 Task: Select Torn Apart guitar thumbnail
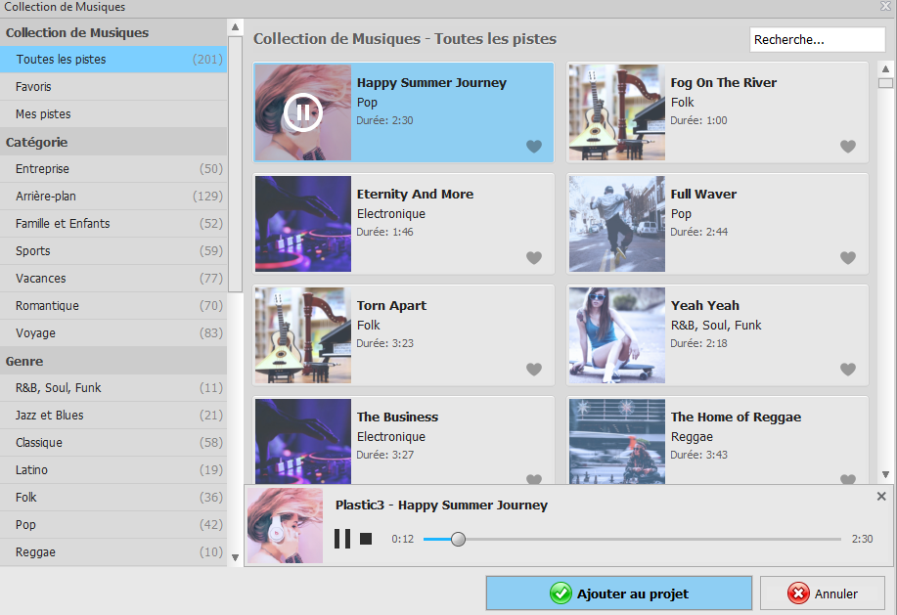[x=303, y=335]
